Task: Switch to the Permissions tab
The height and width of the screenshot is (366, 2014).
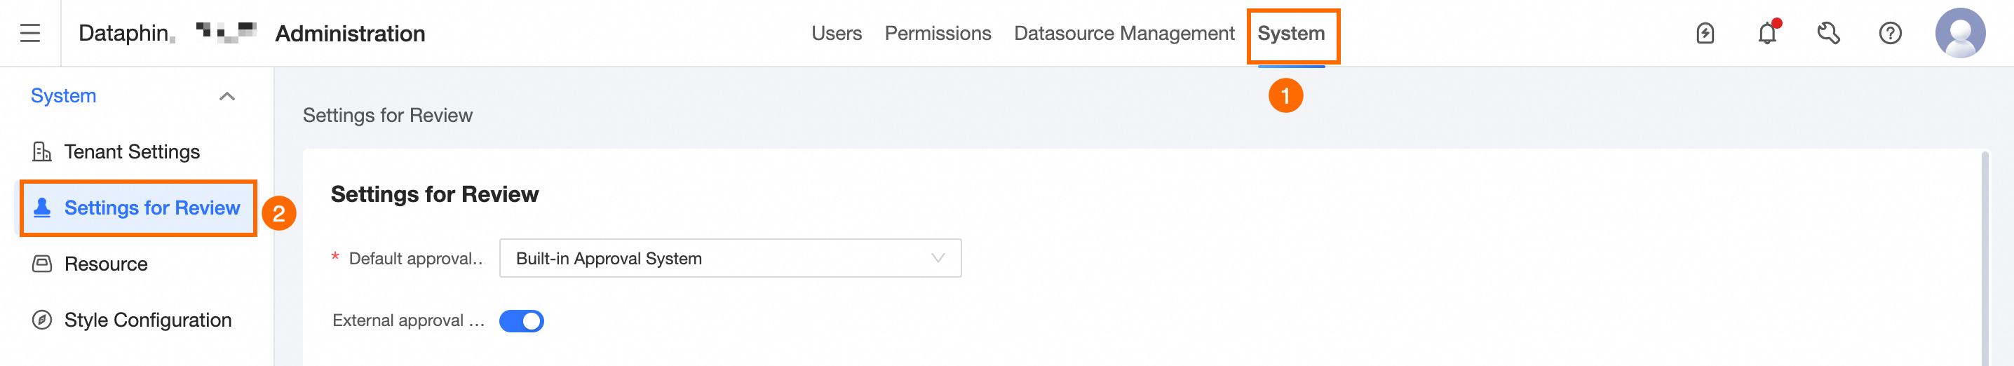Action: tap(938, 34)
